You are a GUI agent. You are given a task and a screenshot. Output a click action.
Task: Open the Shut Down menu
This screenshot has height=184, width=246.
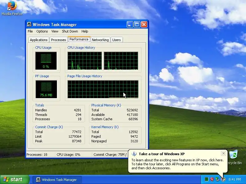click(70, 31)
